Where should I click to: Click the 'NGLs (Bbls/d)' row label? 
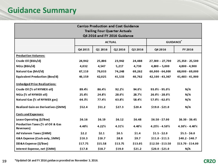(x=26, y=66)
